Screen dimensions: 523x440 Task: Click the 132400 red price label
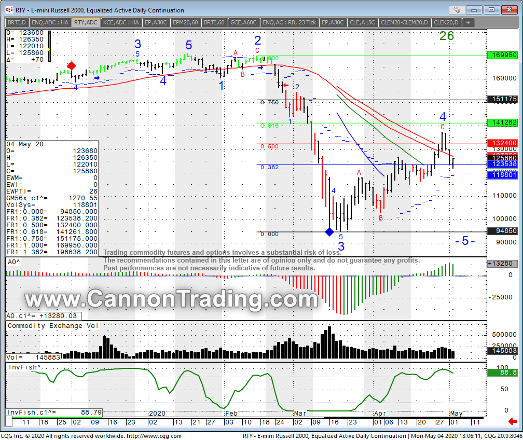(x=502, y=143)
